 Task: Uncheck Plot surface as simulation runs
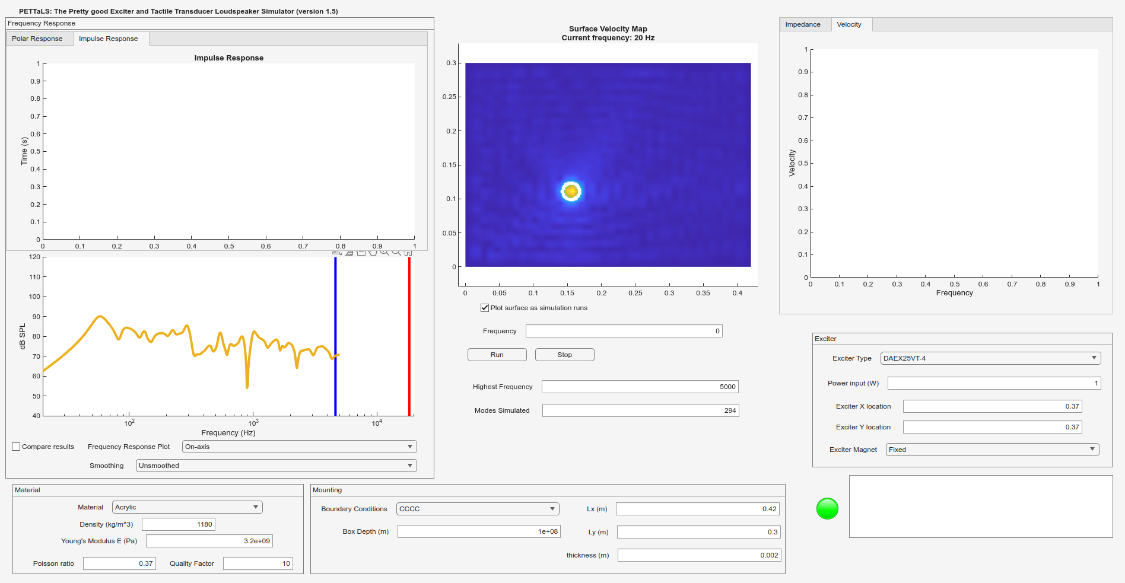tap(485, 308)
